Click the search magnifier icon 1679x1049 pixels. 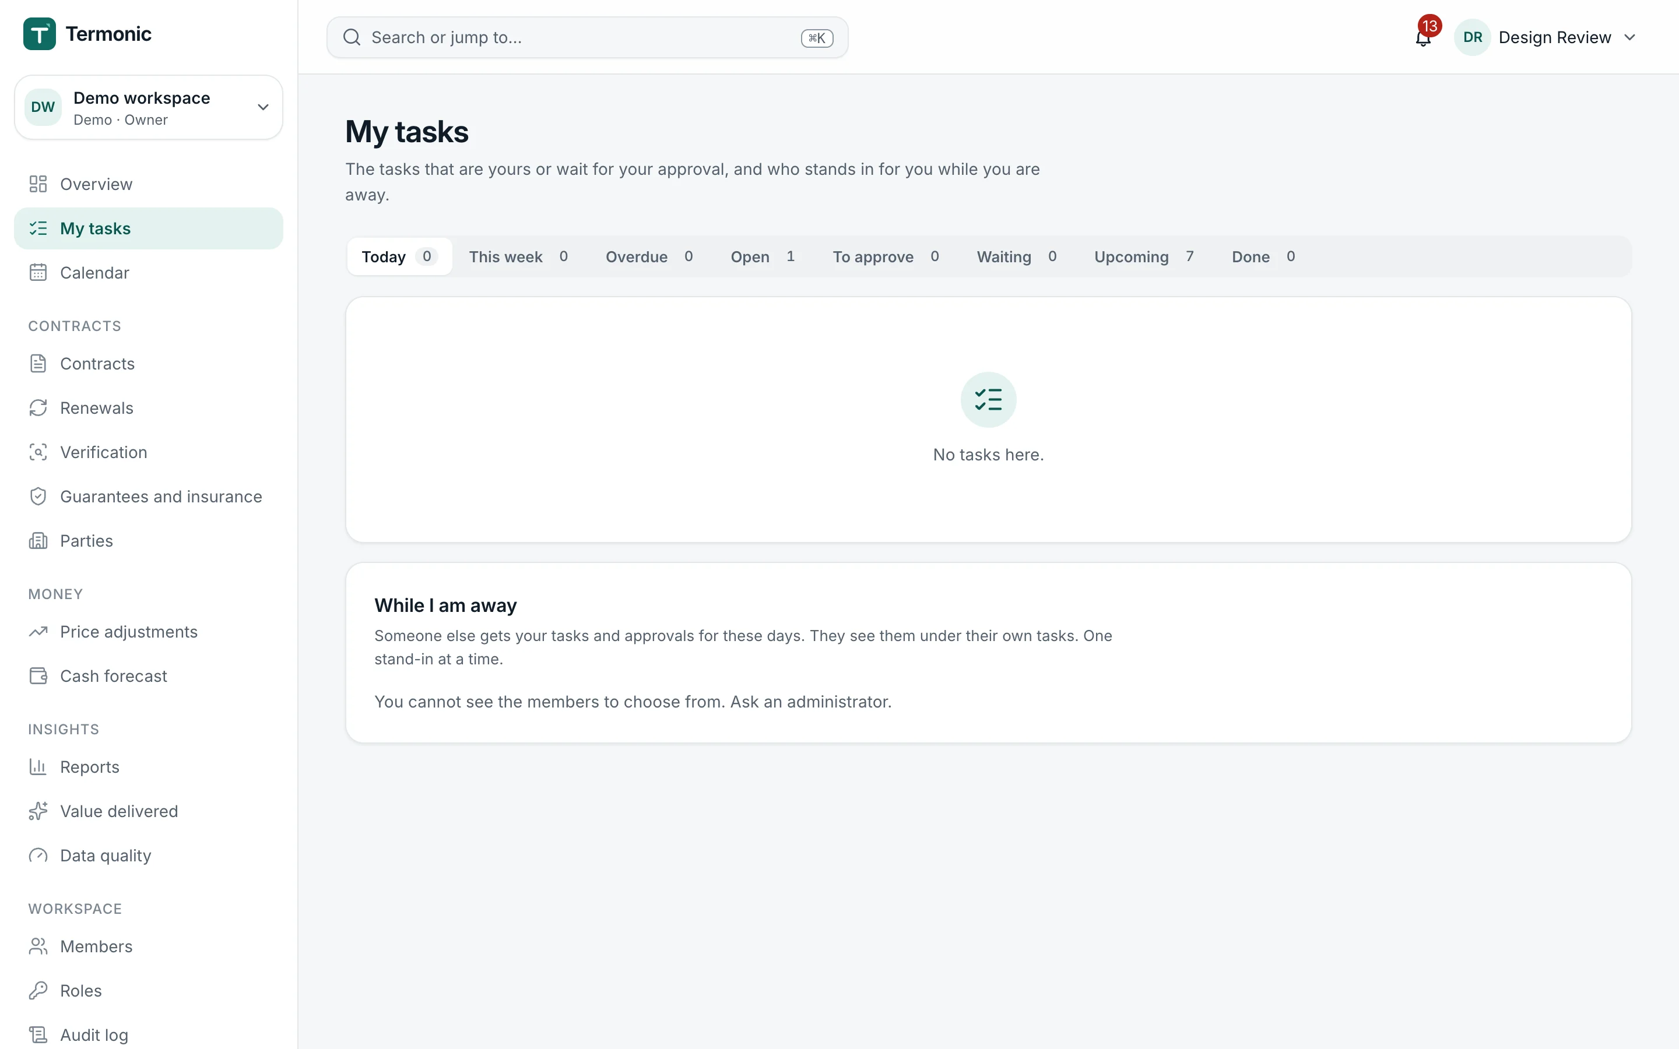(353, 37)
